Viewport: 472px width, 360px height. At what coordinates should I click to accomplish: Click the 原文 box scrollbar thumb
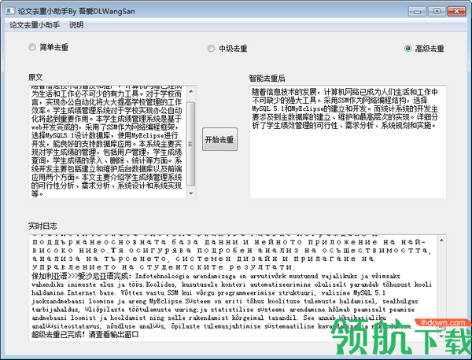191,144
